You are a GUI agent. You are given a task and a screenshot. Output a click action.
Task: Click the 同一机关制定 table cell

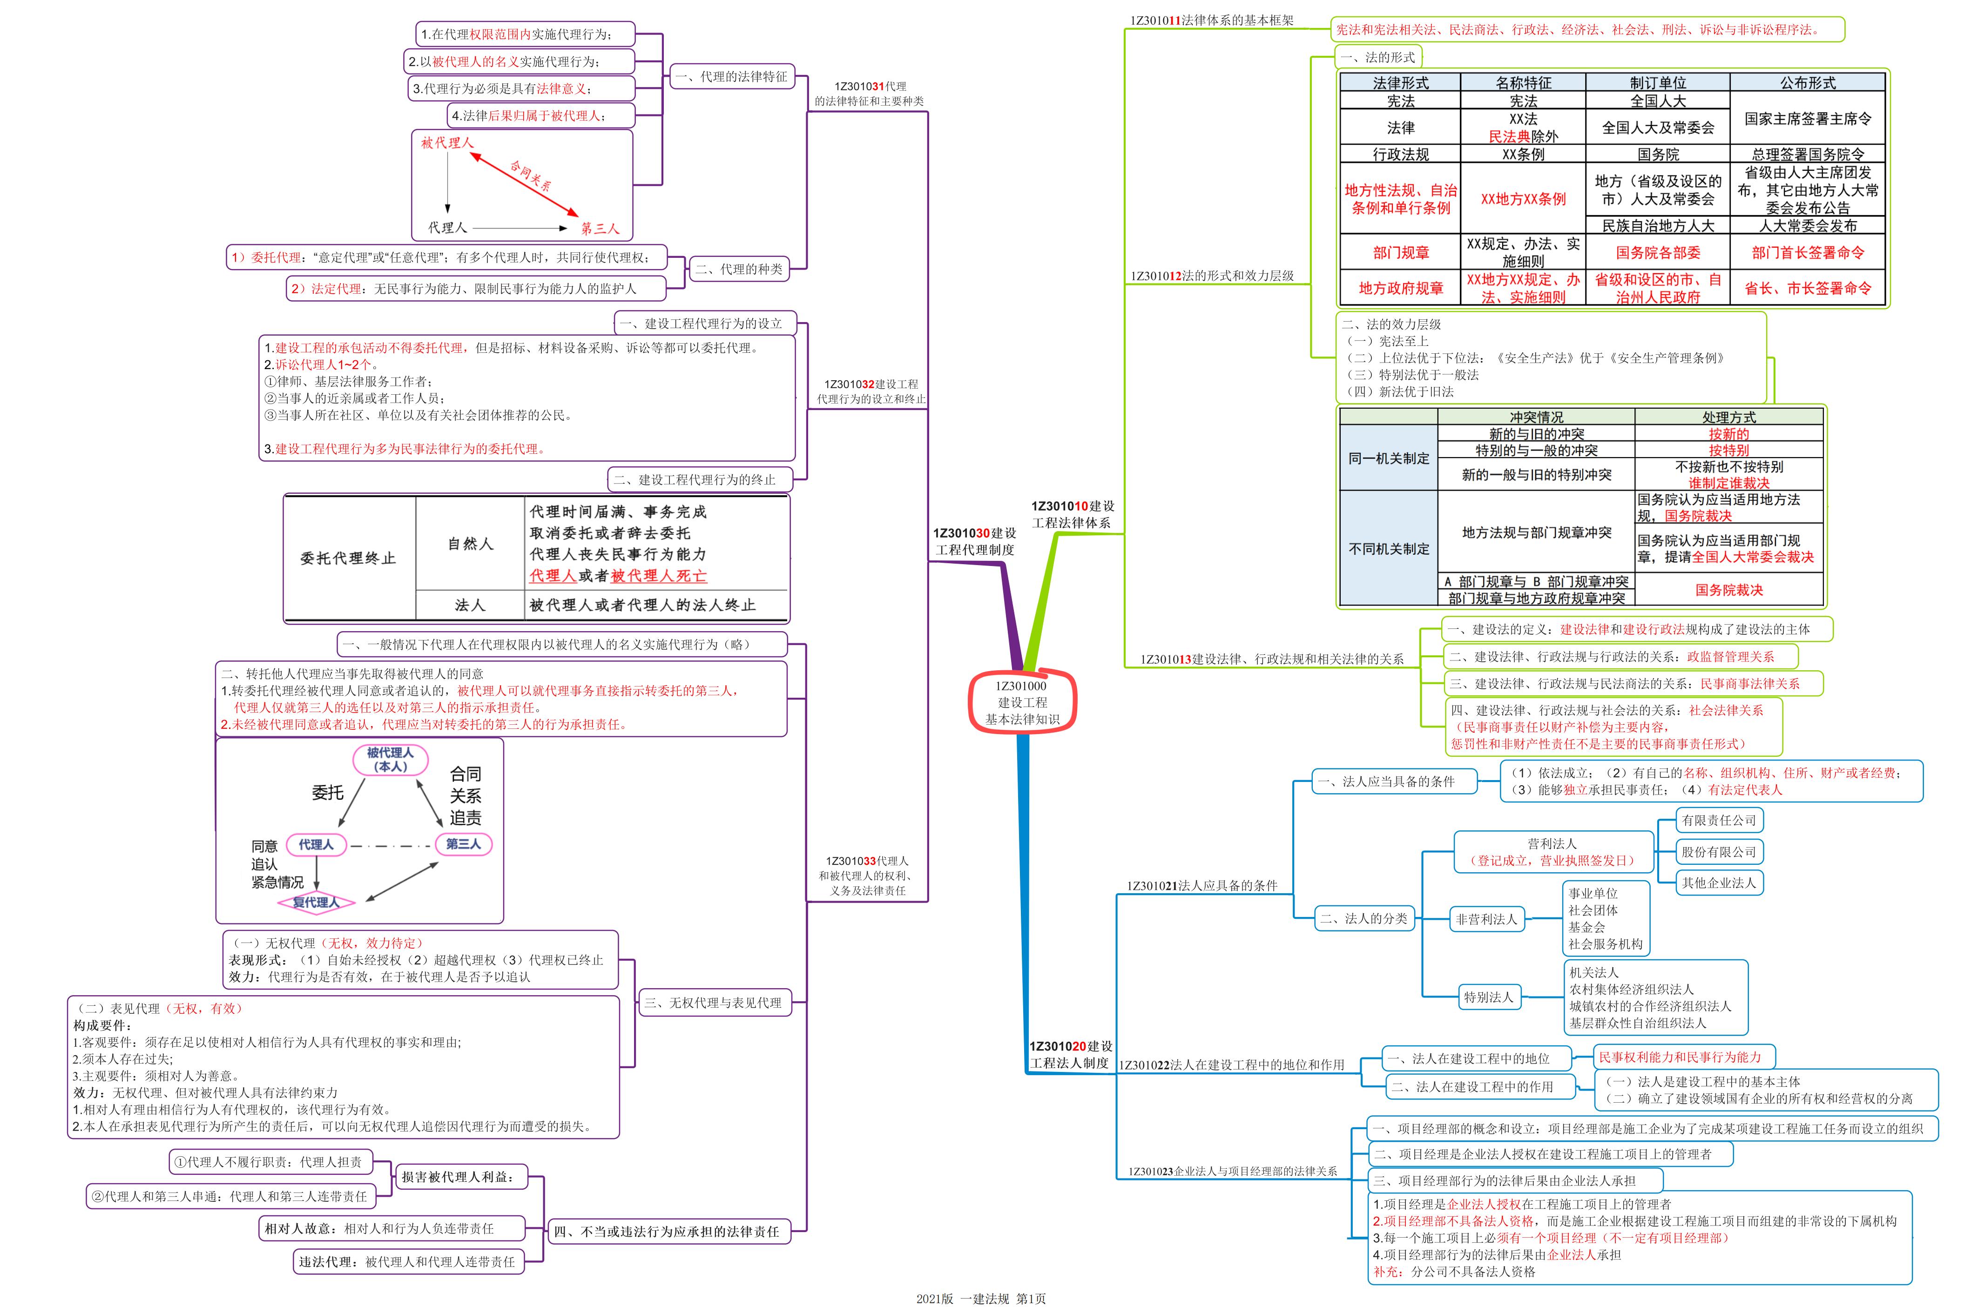coord(1389,458)
